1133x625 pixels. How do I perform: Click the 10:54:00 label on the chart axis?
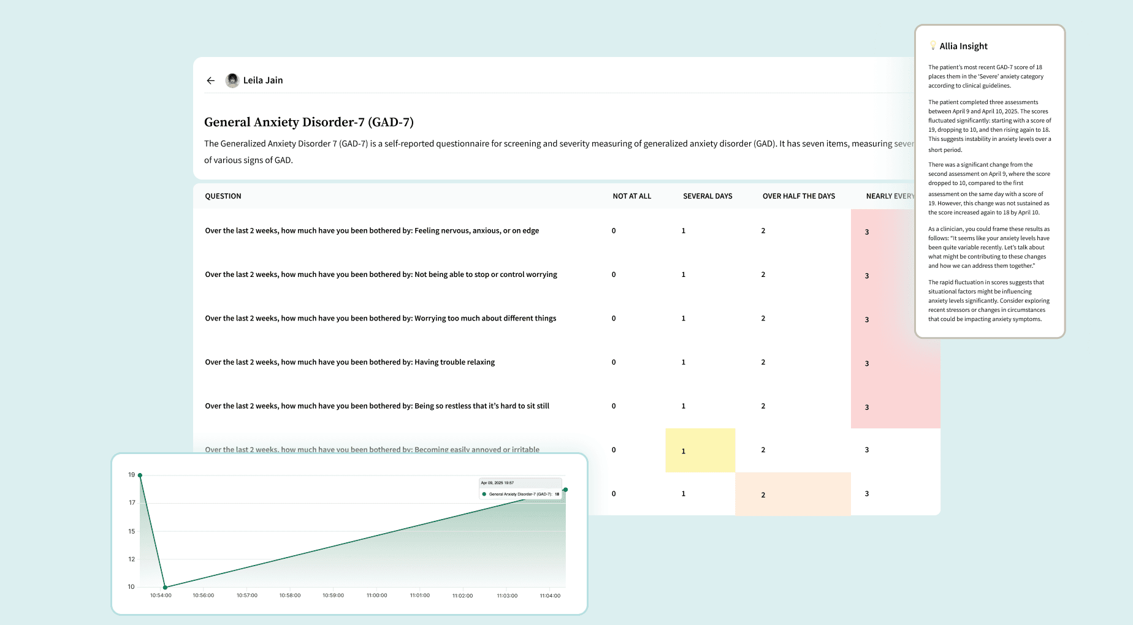[161, 596]
